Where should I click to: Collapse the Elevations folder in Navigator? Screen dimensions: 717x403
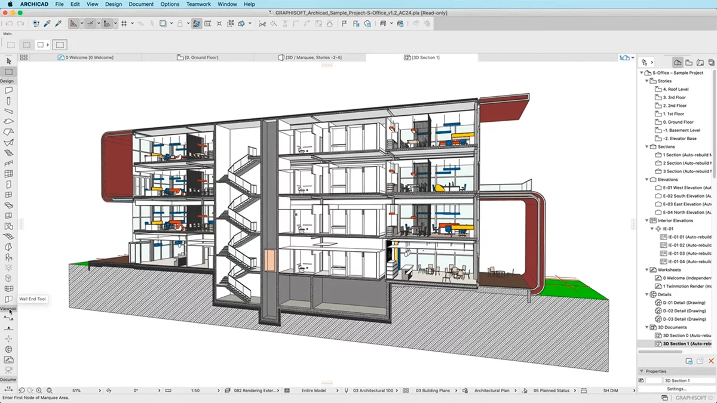pyautogui.click(x=647, y=179)
